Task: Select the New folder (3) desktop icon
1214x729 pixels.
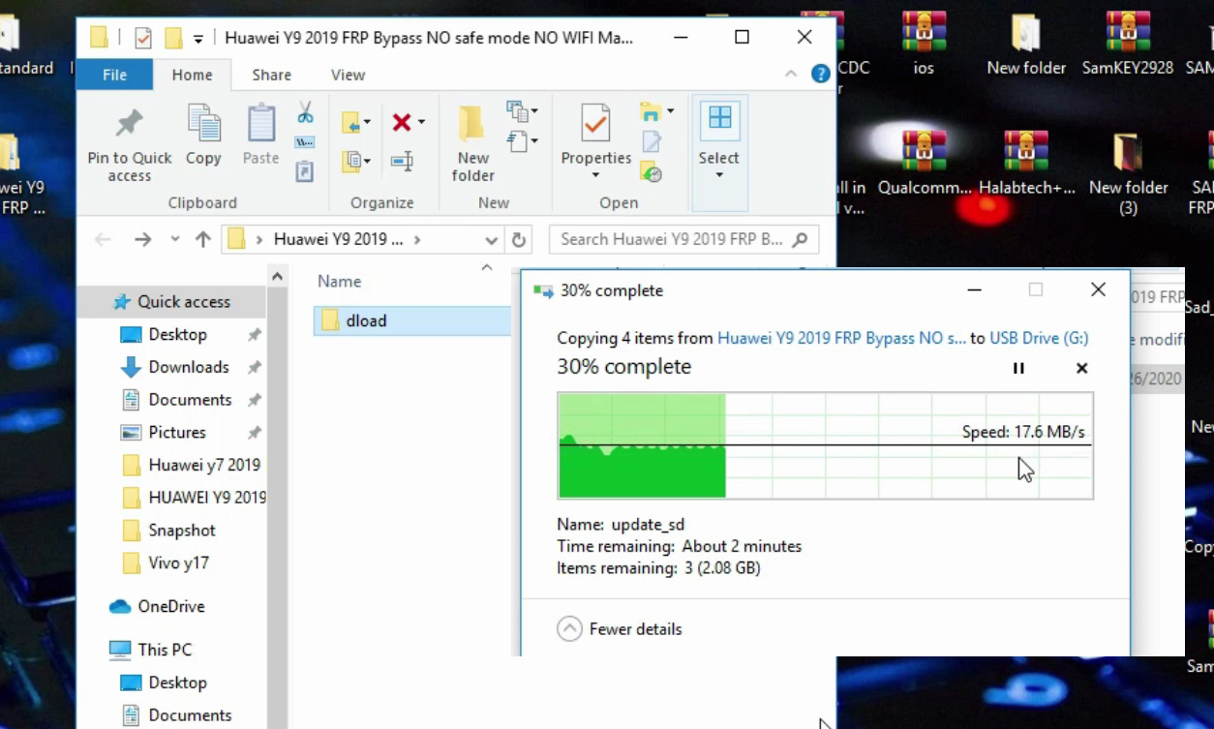Action: click(1128, 151)
